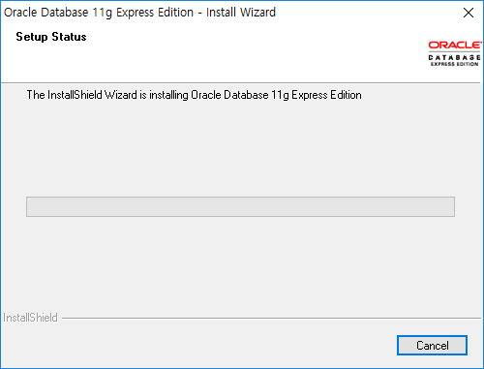Click the word 'Express Edition' in message
Screen dimensions: 484x369
click(x=326, y=95)
